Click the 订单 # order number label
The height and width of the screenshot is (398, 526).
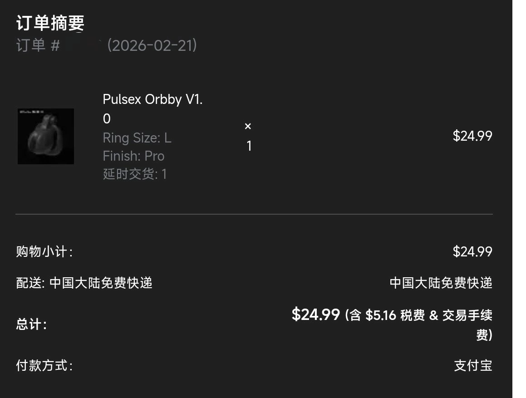(38, 45)
